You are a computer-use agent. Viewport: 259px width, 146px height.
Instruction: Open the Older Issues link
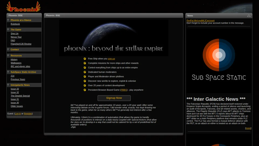(17, 106)
